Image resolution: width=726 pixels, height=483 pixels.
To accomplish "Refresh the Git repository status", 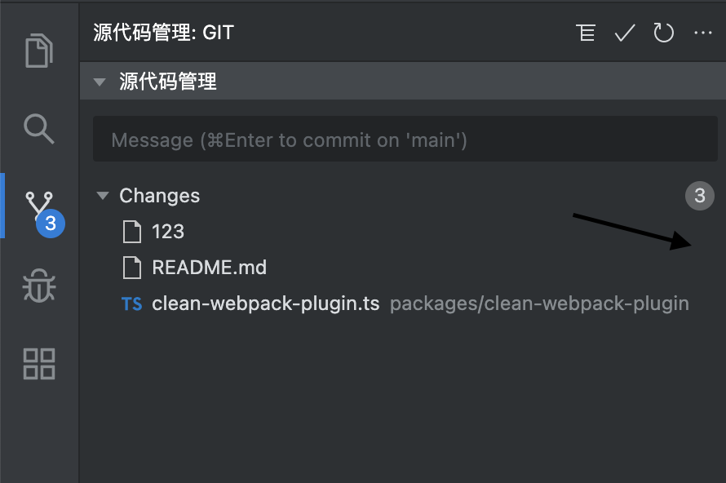I will point(663,33).
